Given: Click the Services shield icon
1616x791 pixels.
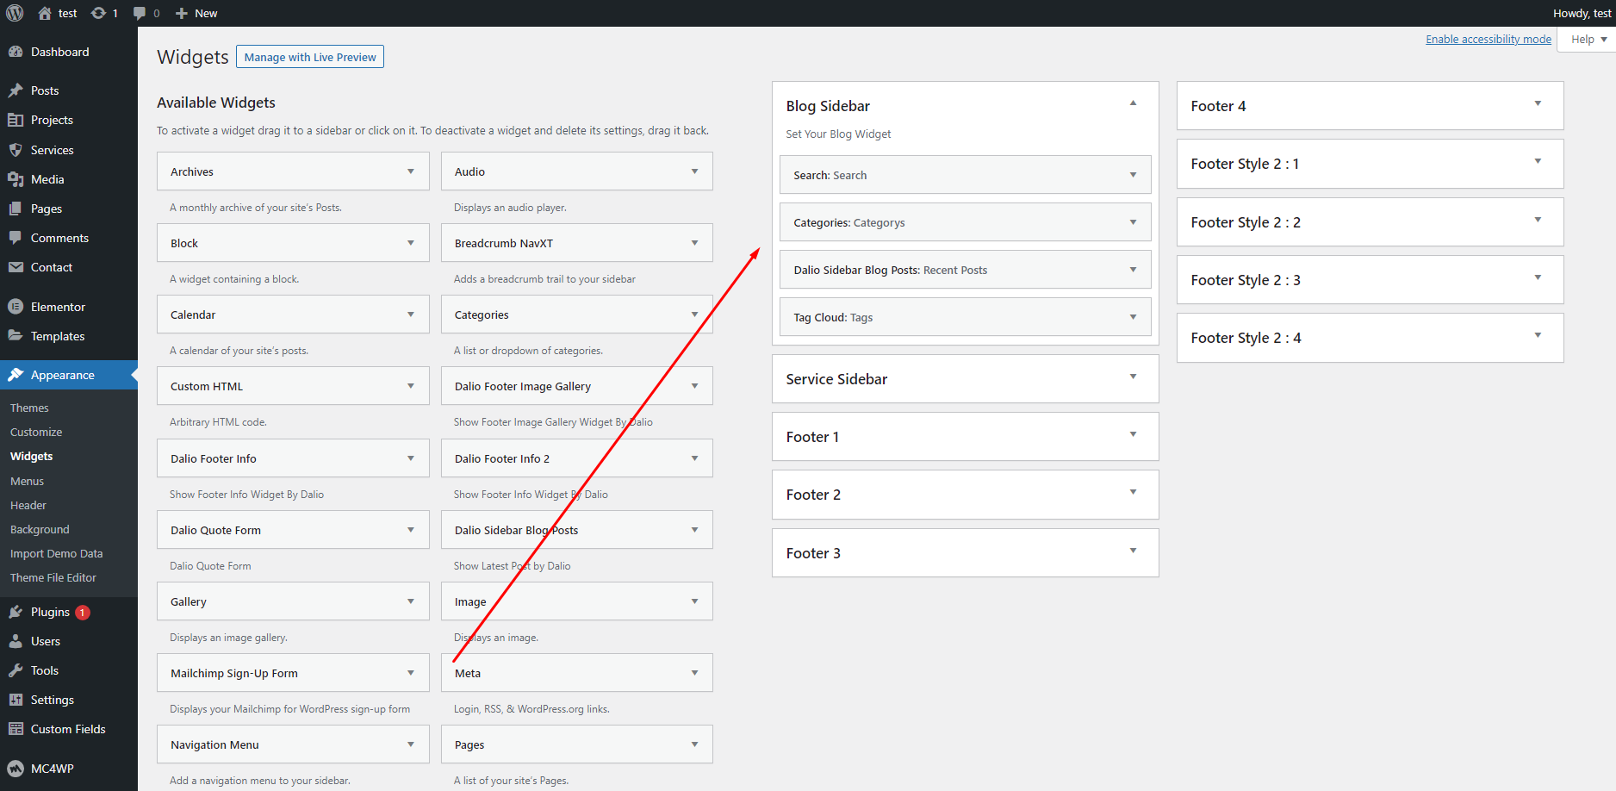Looking at the screenshot, I should click(x=16, y=150).
